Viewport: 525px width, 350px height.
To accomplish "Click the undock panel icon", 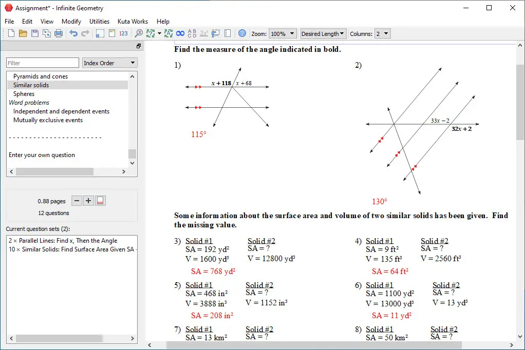I will click(x=139, y=46).
